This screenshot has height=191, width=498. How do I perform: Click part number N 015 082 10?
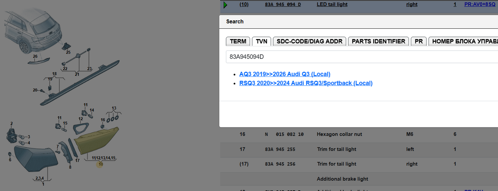[284, 134]
